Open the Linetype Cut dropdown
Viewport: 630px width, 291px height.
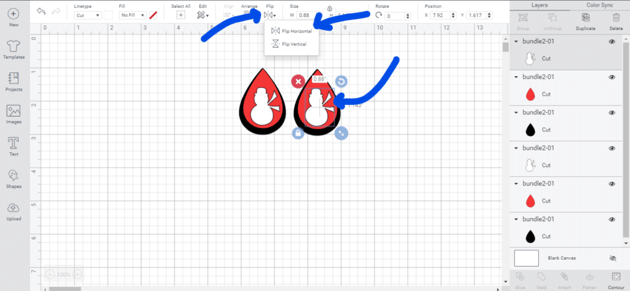[x=88, y=15]
